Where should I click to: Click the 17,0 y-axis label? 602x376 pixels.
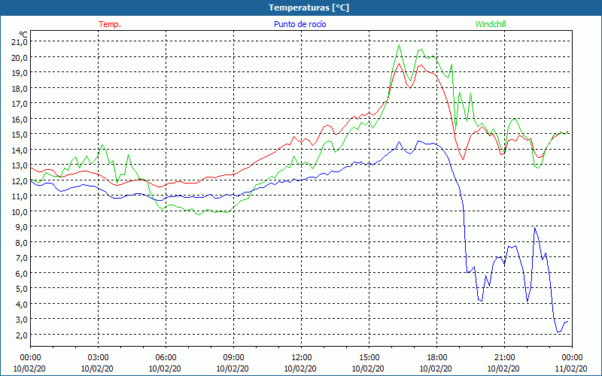coord(20,104)
